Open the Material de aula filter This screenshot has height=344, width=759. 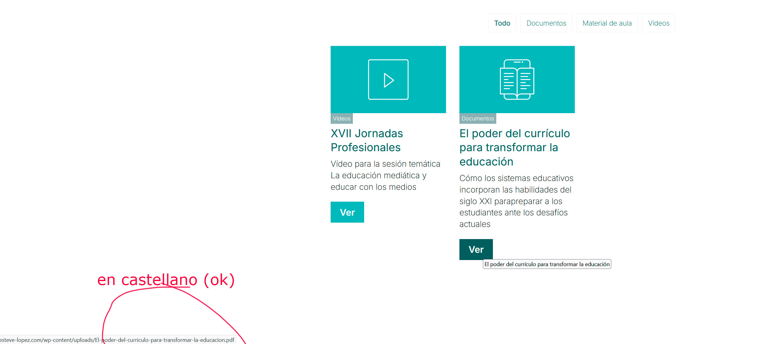point(607,23)
